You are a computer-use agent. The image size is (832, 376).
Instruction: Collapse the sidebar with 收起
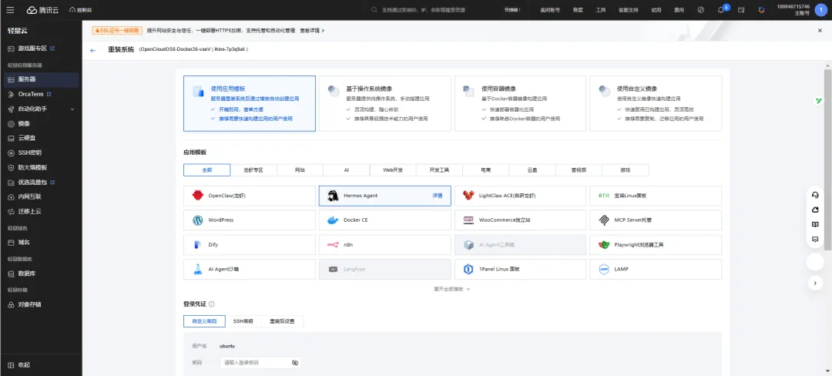18,365
